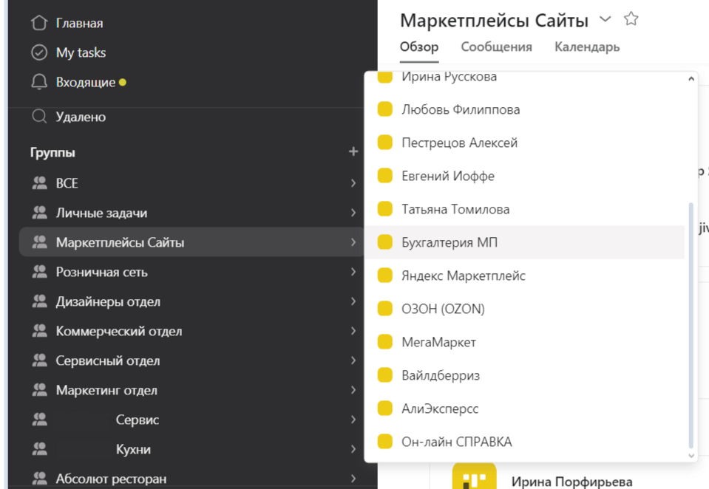Click the Розничная сеть group icon
The height and width of the screenshot is (489, 709).
(40, 272)
